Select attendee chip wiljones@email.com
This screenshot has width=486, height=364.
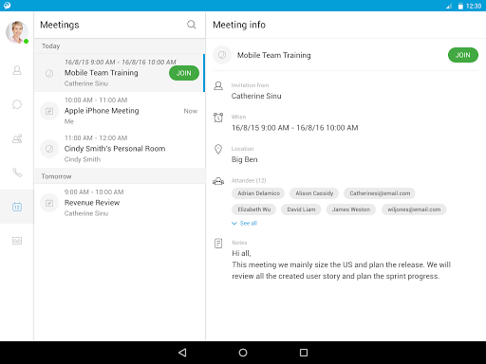coord(414,209)
